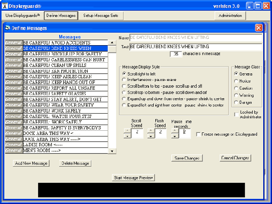Select message BE CAREFUL! STAY ALERT, DON'T GET
272x204 pixels.
pos(57,99)
